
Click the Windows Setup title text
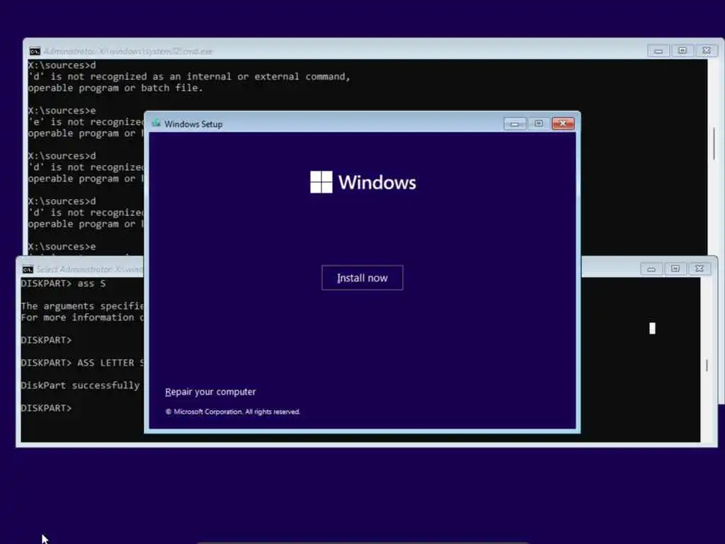pos(193,124)
